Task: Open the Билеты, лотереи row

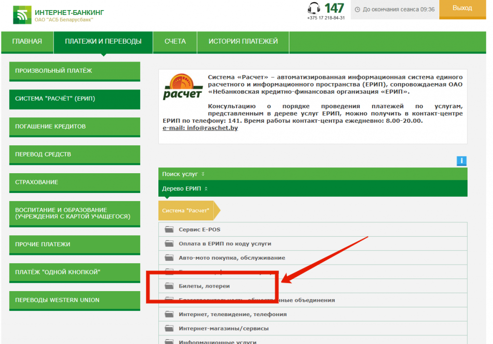Action: point(313,286)
